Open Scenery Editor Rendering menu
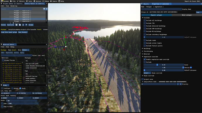The image size is (202, 113). click(14, 6)
